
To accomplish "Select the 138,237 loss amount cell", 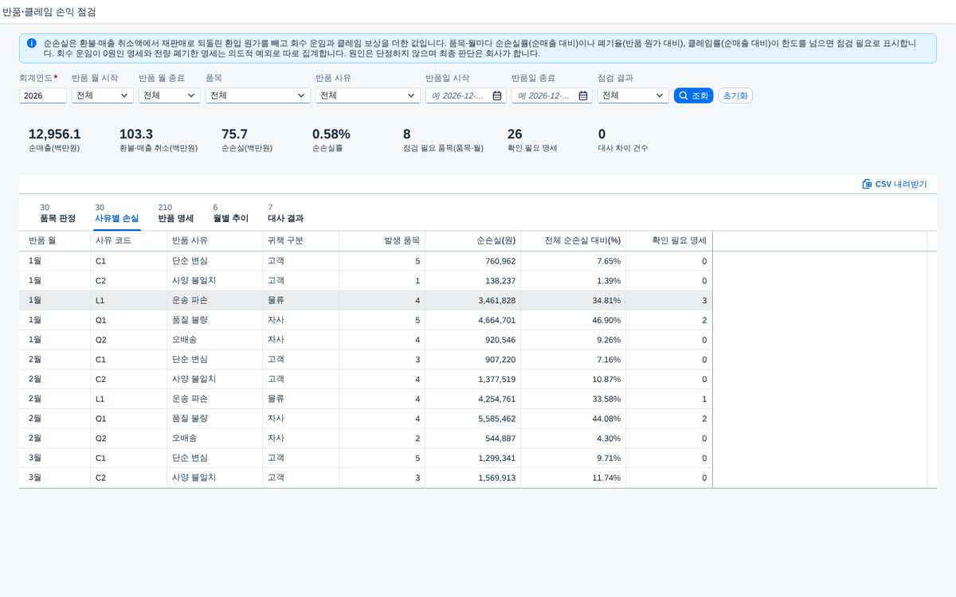I will tap(472, 281).
